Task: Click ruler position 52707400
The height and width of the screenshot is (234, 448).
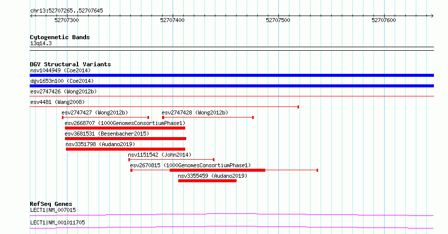Action: [172, 20]
